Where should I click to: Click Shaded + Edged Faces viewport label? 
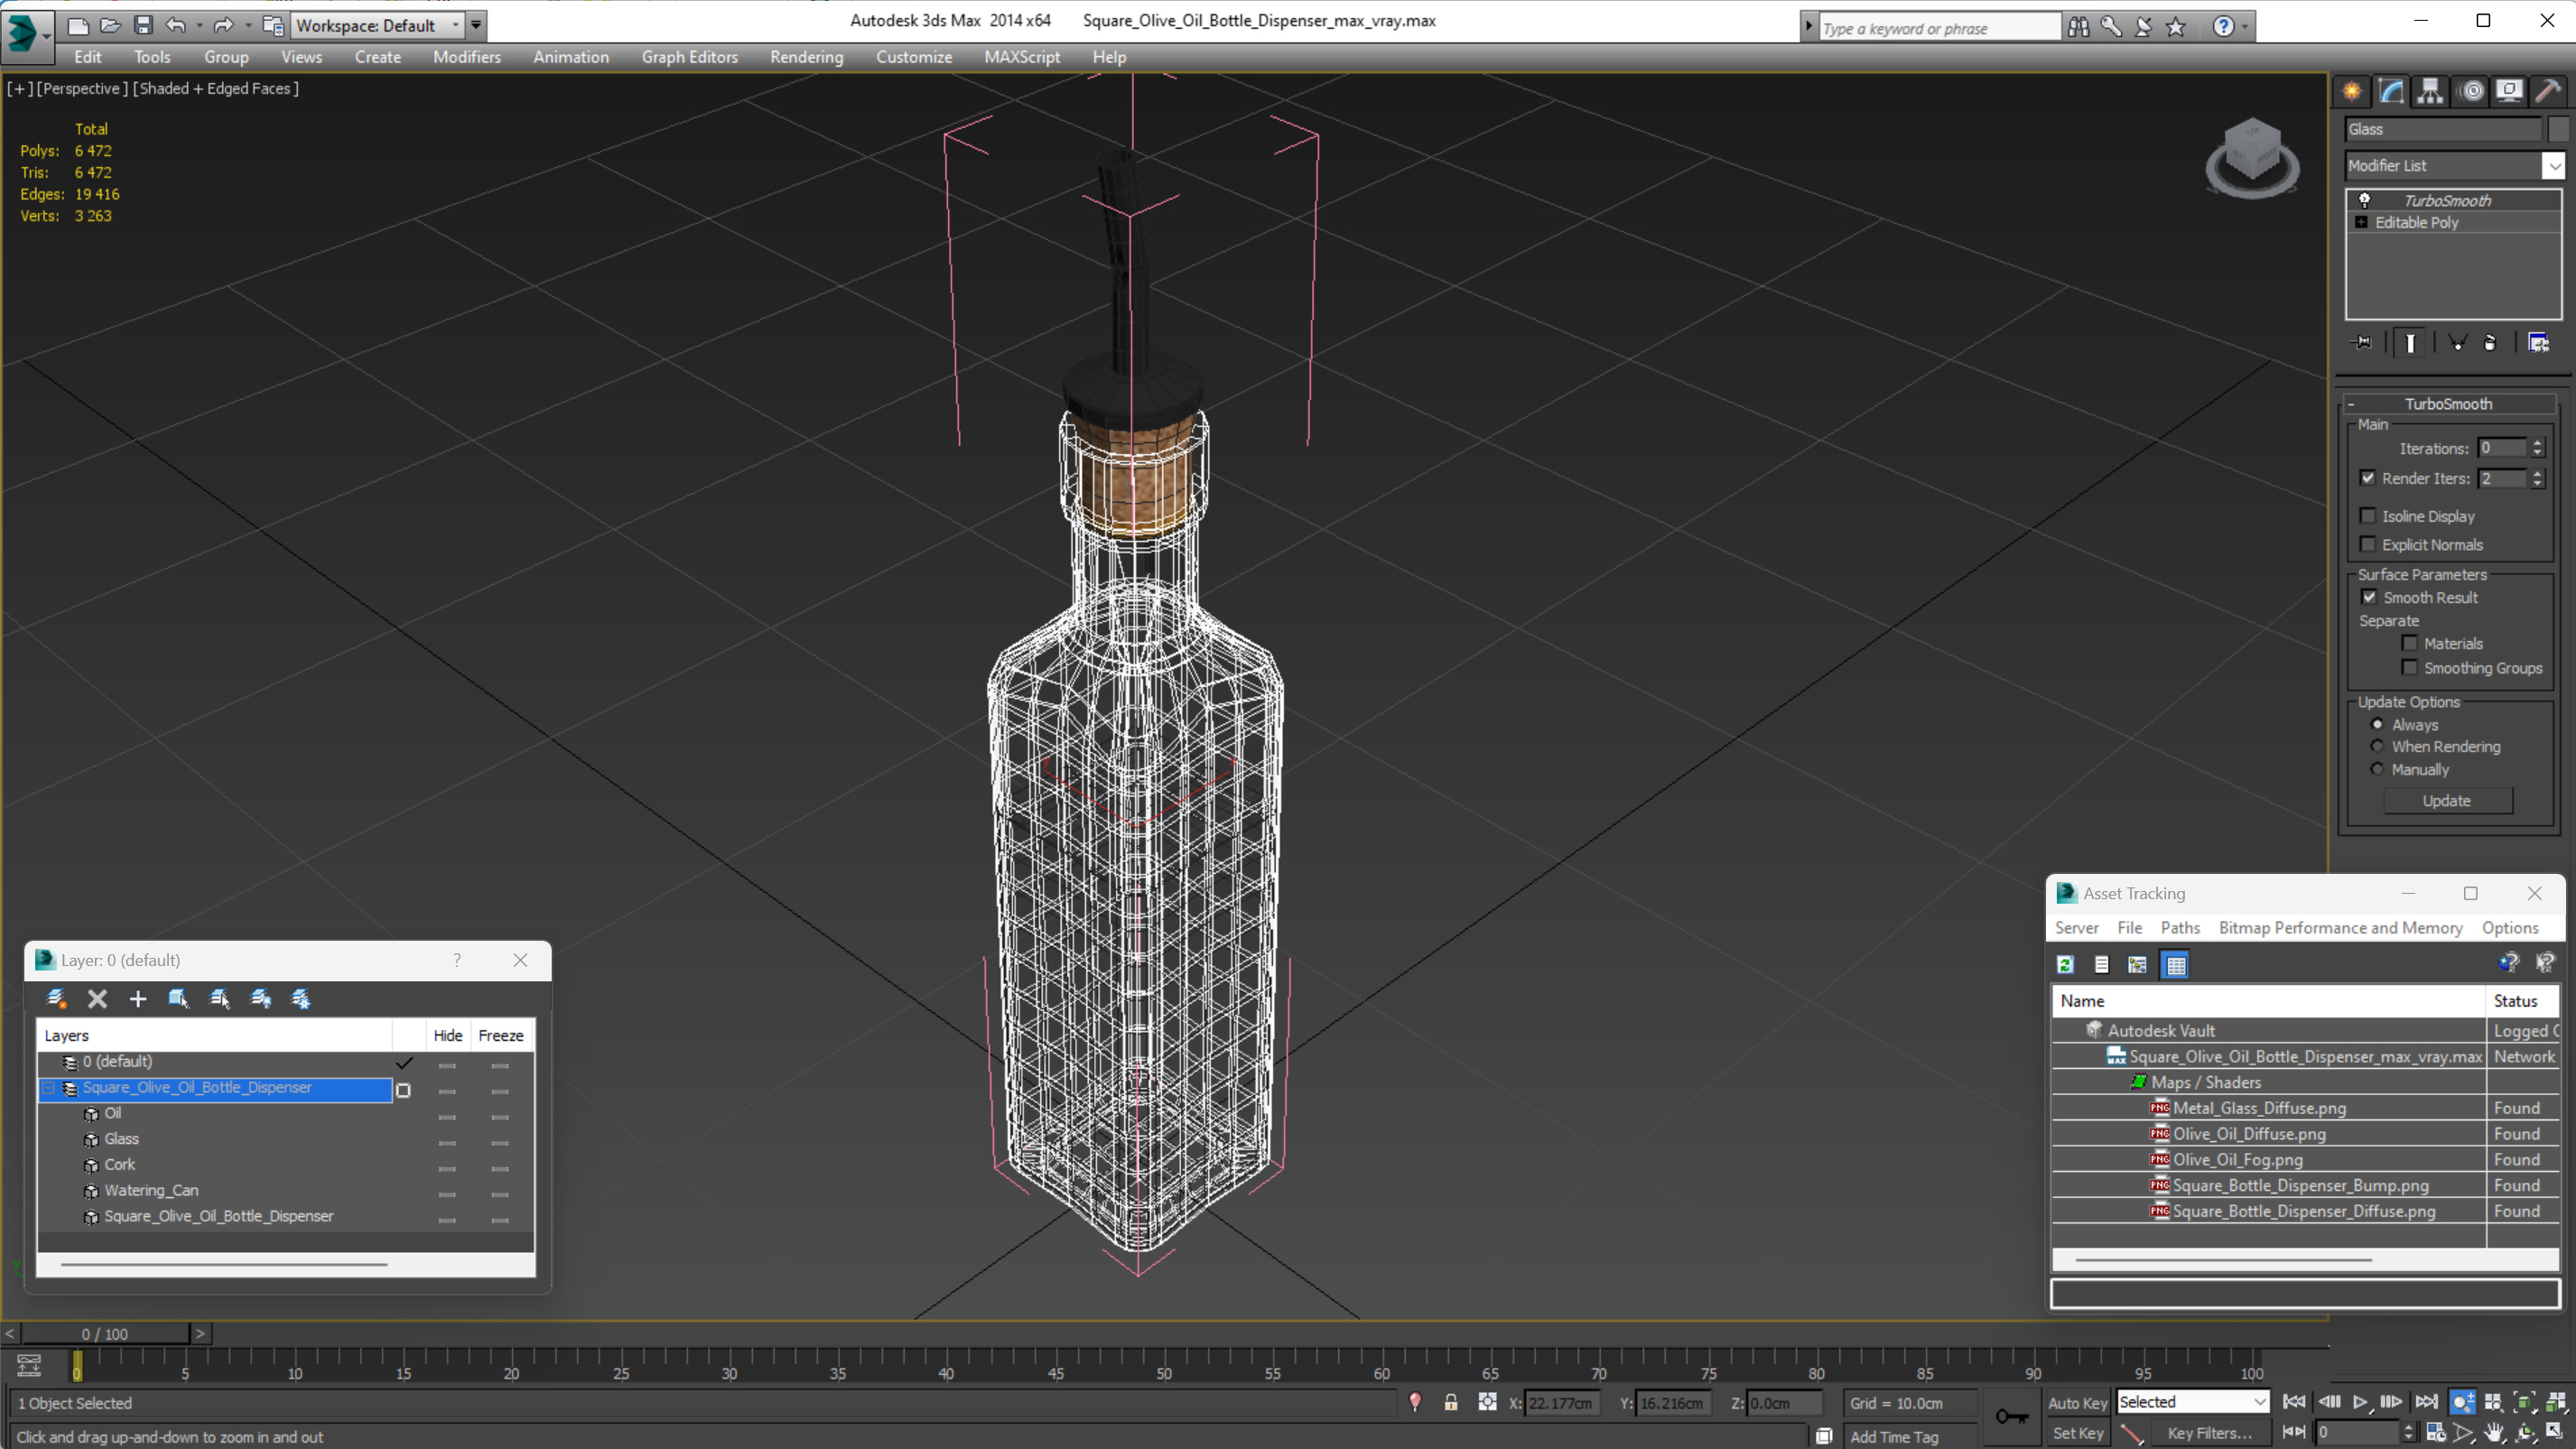(216, 89)
